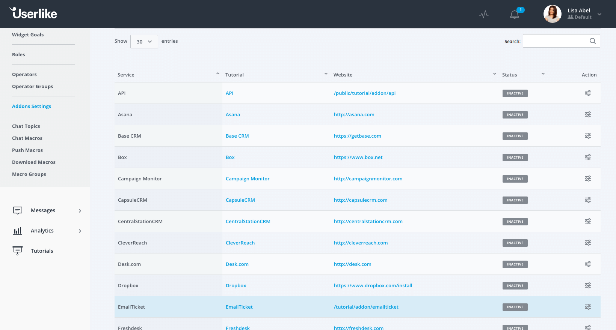Click the search magnifier icon

point(593,41)
